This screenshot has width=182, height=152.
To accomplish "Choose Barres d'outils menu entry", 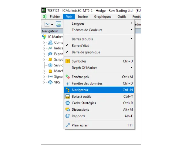I will 99,39.
